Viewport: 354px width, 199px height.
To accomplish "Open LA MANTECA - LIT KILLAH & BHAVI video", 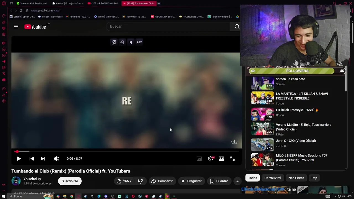I will pos(302,96).
